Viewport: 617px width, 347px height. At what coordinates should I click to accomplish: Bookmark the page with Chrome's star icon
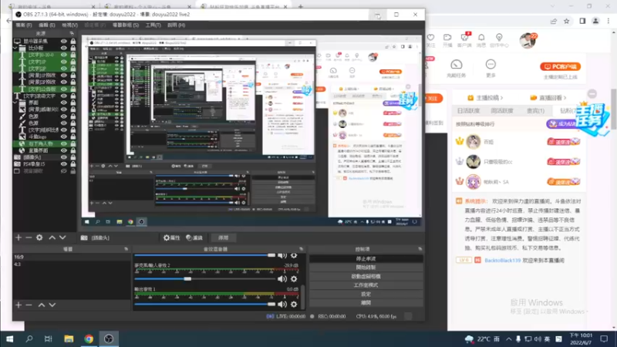[x=567, y=22]
